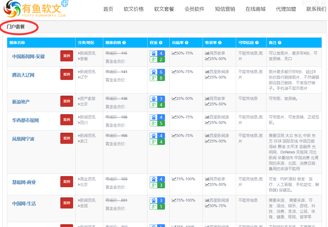The width and height of the screenshot is (328, 227).
Task: Open the 软文价格 menu item
Action: tap(134, 9)
